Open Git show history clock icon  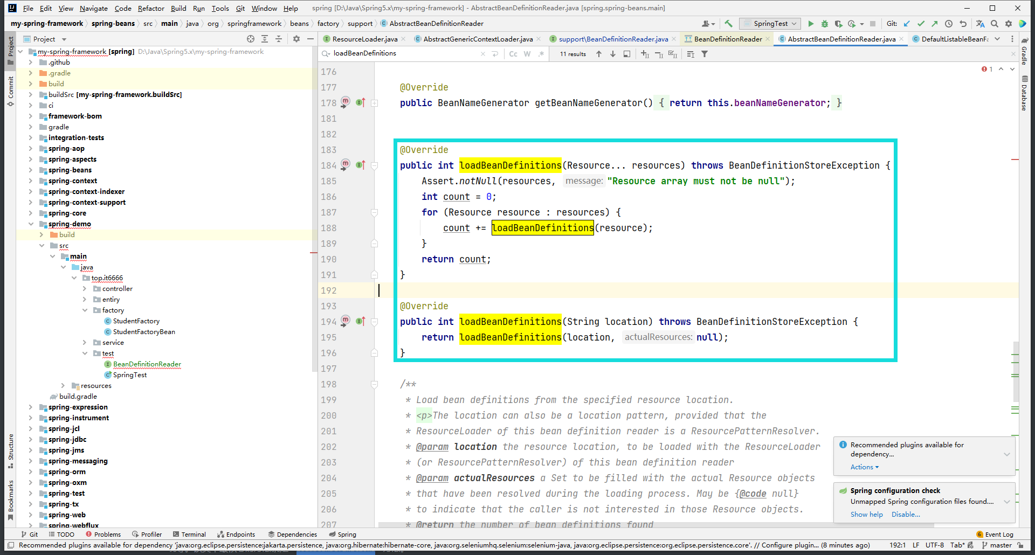tap(949, 24)
